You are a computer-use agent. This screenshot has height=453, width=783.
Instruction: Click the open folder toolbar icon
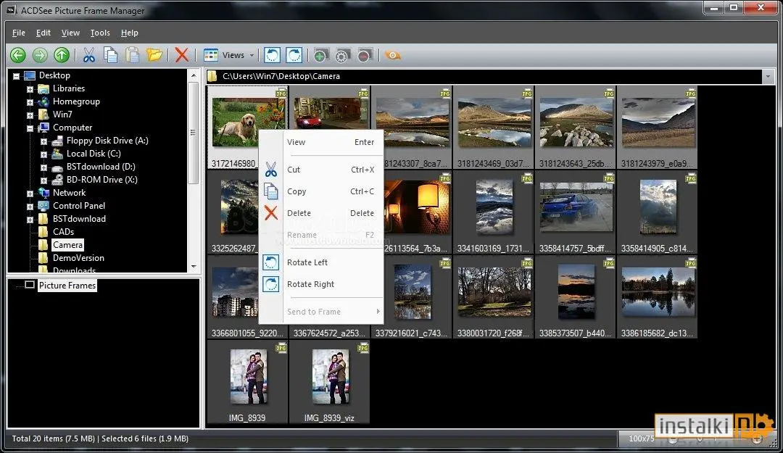pyautogui.click(x=154, y=55)
